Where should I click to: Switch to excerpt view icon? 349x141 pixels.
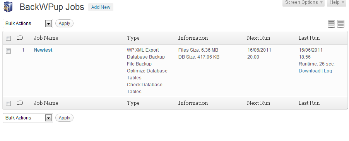click(x=341, y=24)
